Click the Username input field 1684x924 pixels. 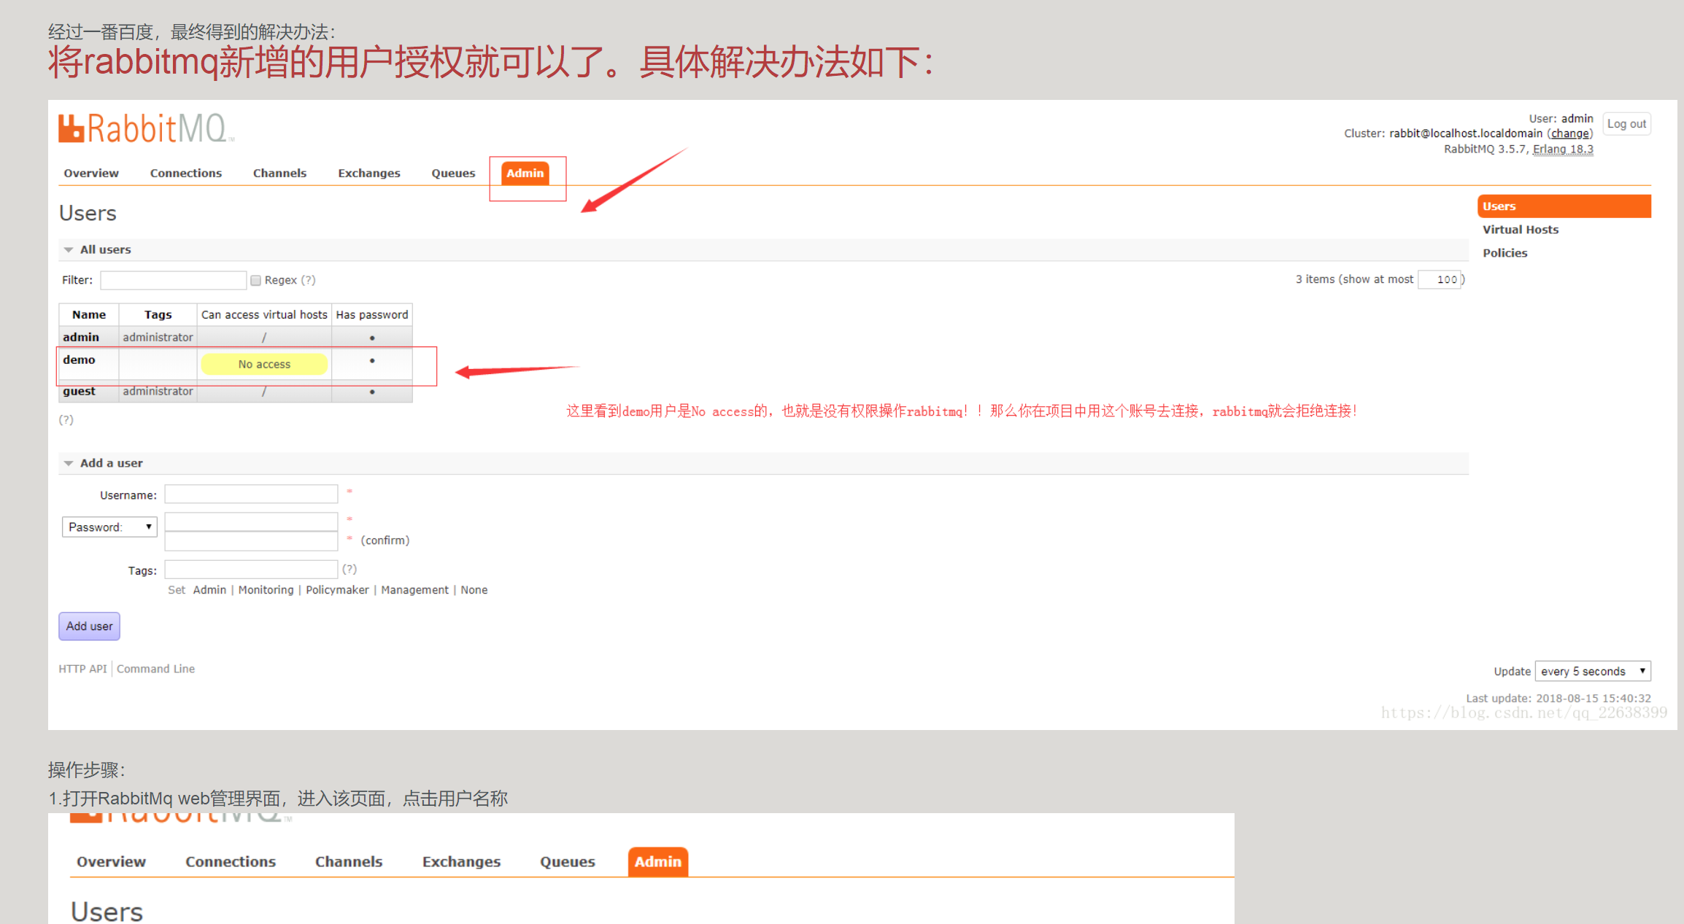tap(251, 494)
